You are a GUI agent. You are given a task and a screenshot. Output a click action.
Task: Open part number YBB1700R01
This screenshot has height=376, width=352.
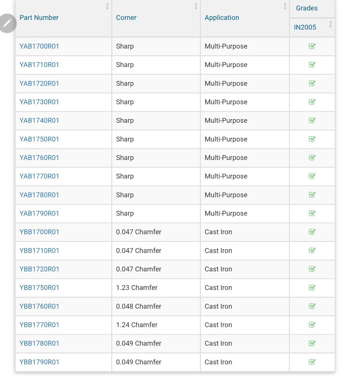pos(39,232)
